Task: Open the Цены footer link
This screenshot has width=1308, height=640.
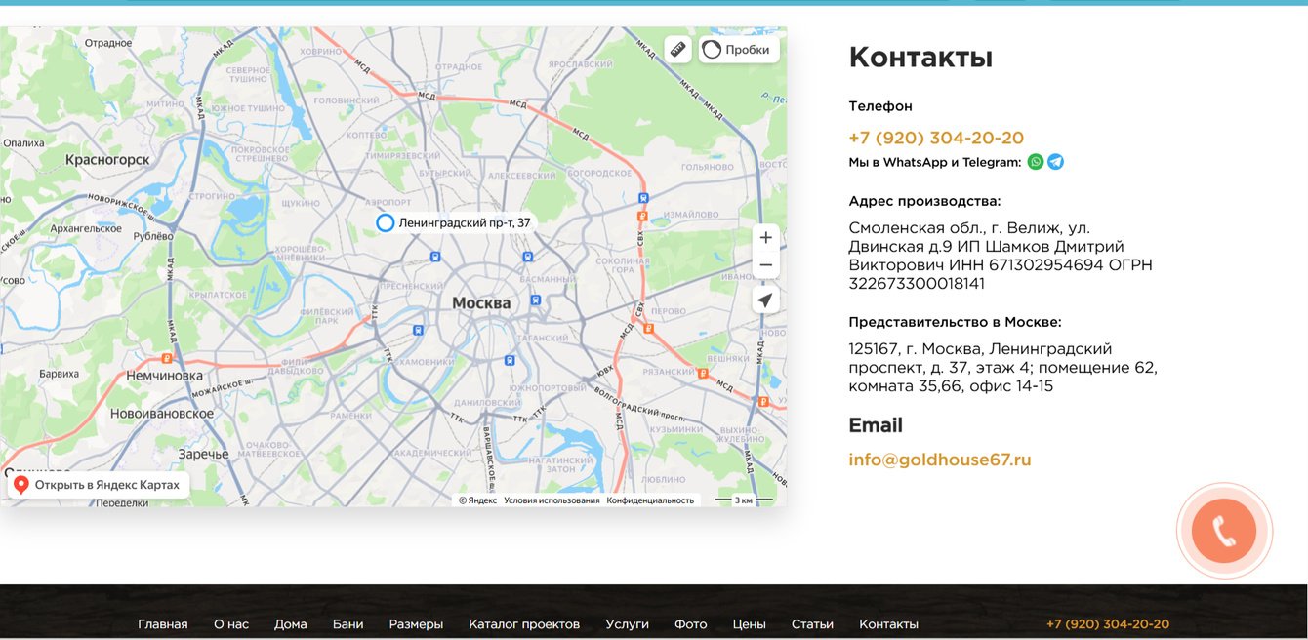Action: tap(750, 624)
